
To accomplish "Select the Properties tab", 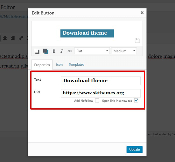I will (42, 65).
